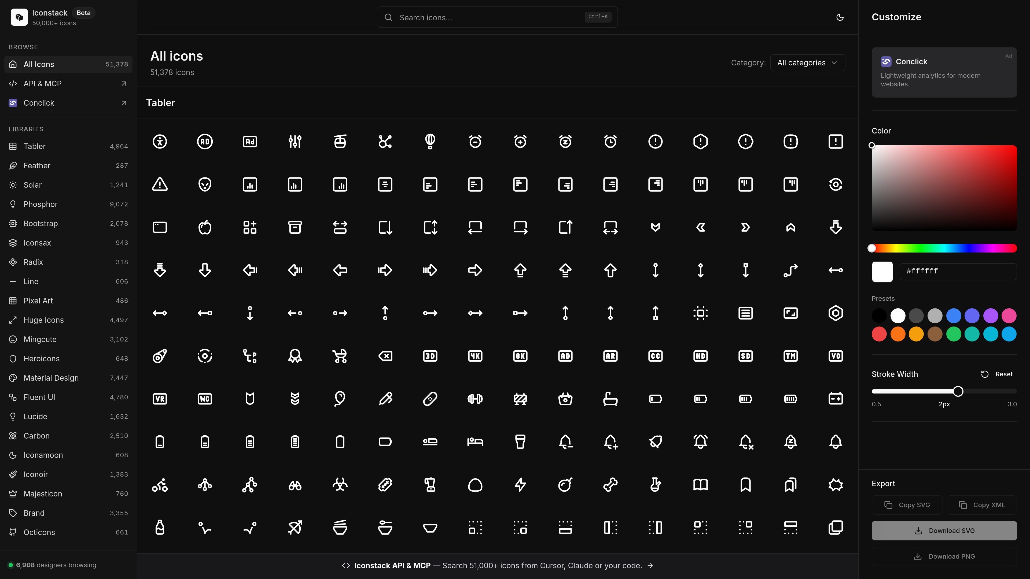Browse the Phosphor library
Image resolution: width=1030 pixels, height=579 pixels.
(x=68, y=204)
